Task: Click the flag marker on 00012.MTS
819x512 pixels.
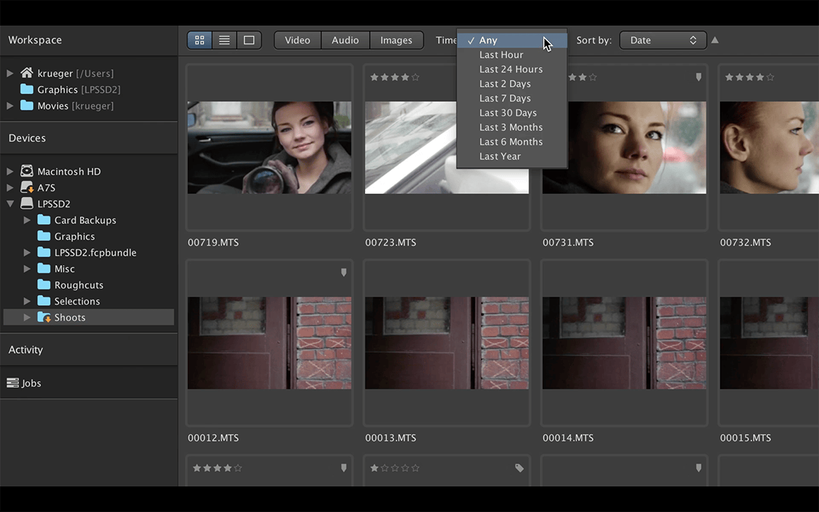Action: (343, 272)
